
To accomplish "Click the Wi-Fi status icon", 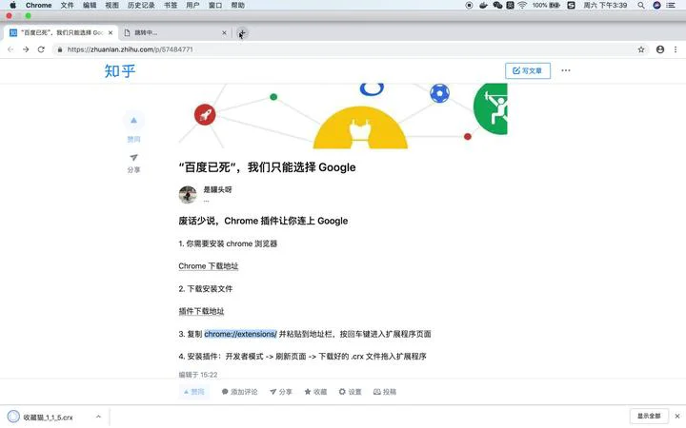I will (x=522, y=6).
